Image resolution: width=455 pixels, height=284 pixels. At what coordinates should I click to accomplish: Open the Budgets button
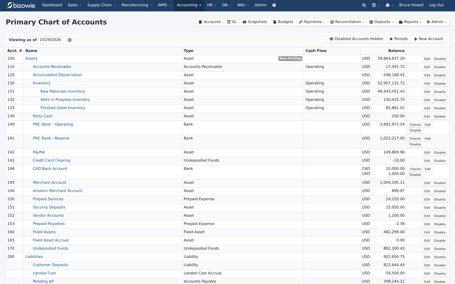283,22
